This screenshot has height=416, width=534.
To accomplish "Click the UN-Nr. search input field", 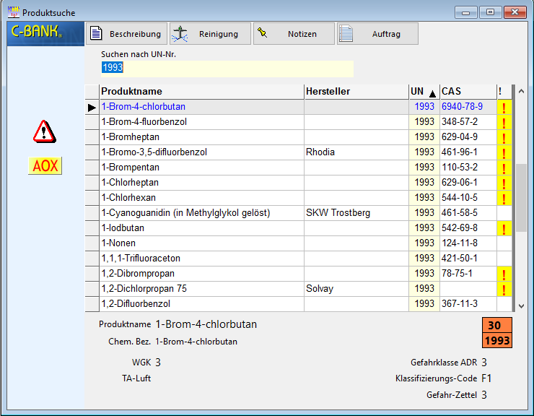I will [x=227, y=68].
